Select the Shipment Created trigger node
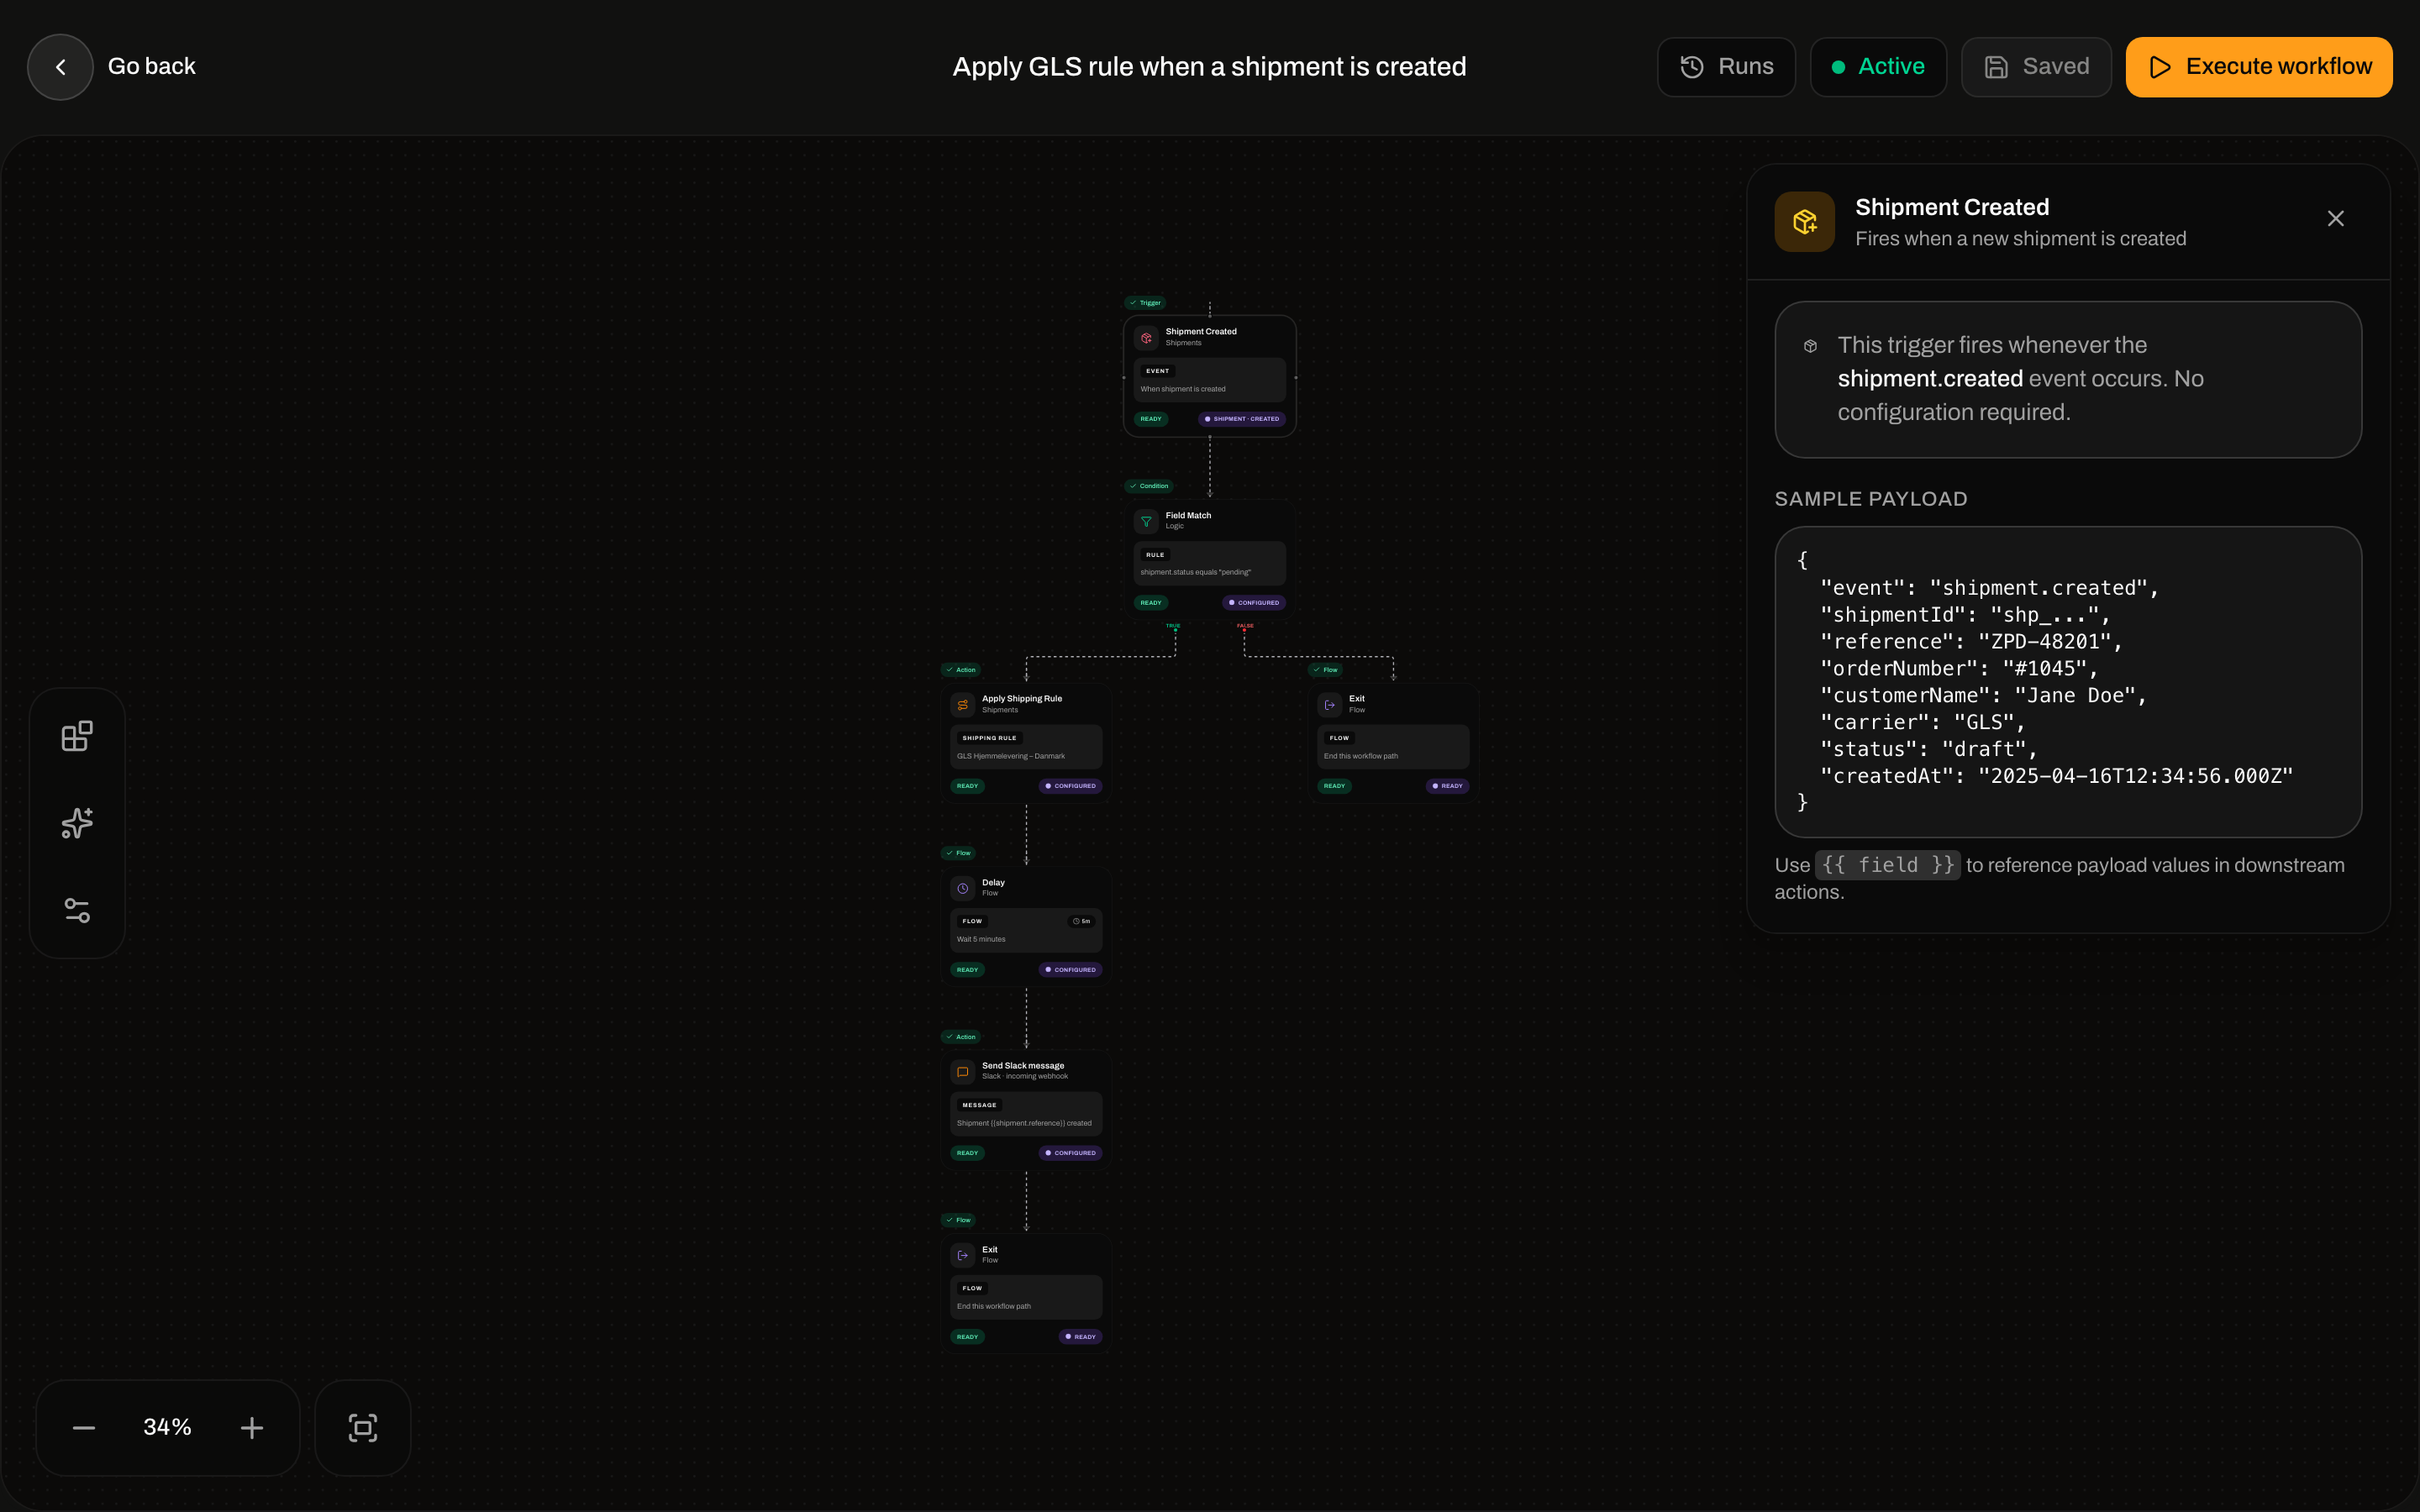The image size is (2420, 1512). (x=1210, y=376)
